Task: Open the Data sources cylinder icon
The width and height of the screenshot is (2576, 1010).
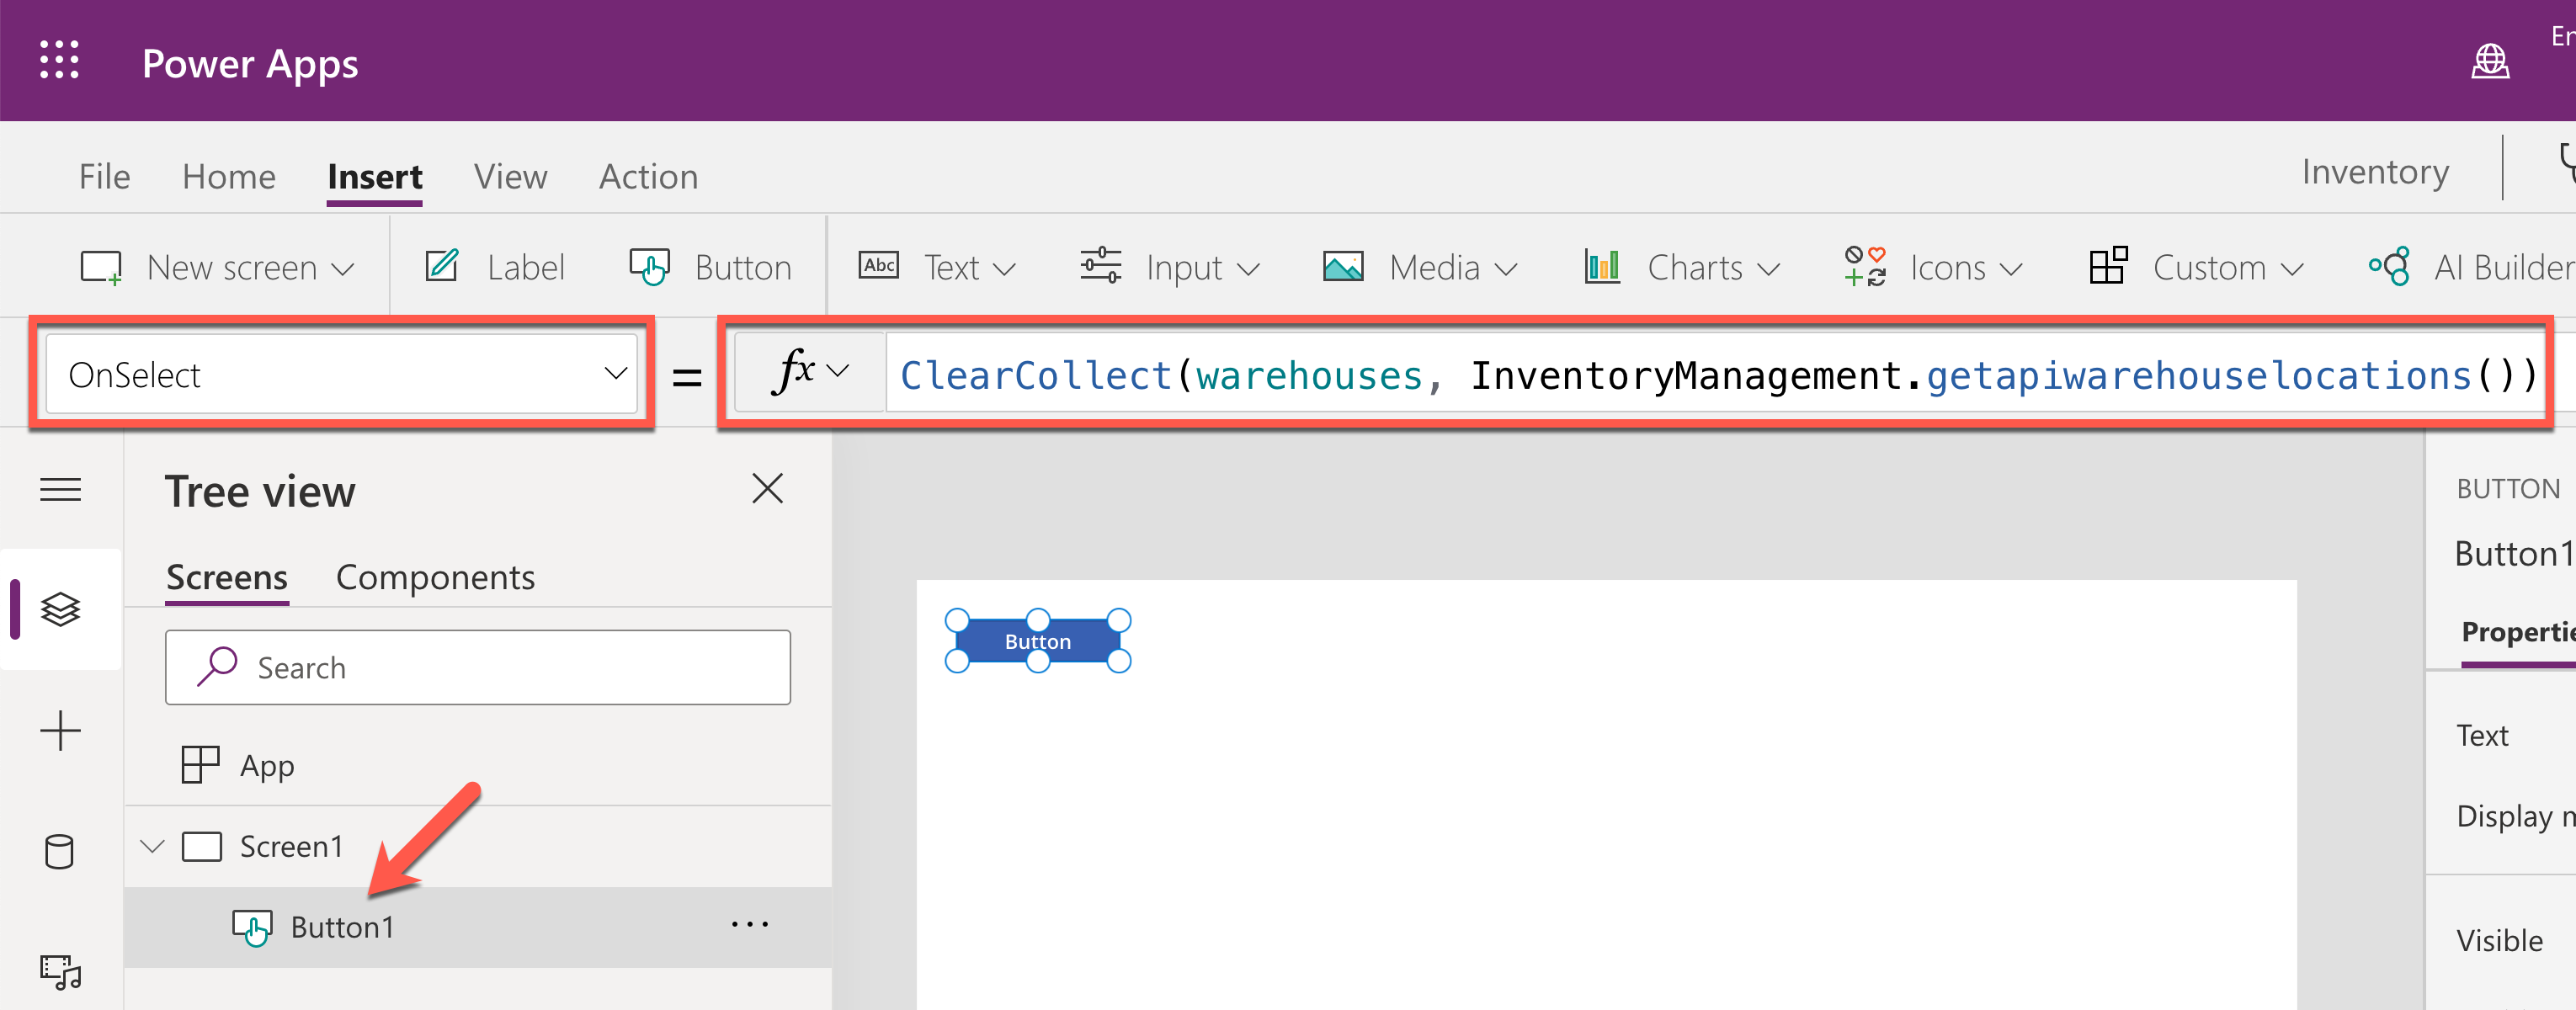Action: pos(59,852)
